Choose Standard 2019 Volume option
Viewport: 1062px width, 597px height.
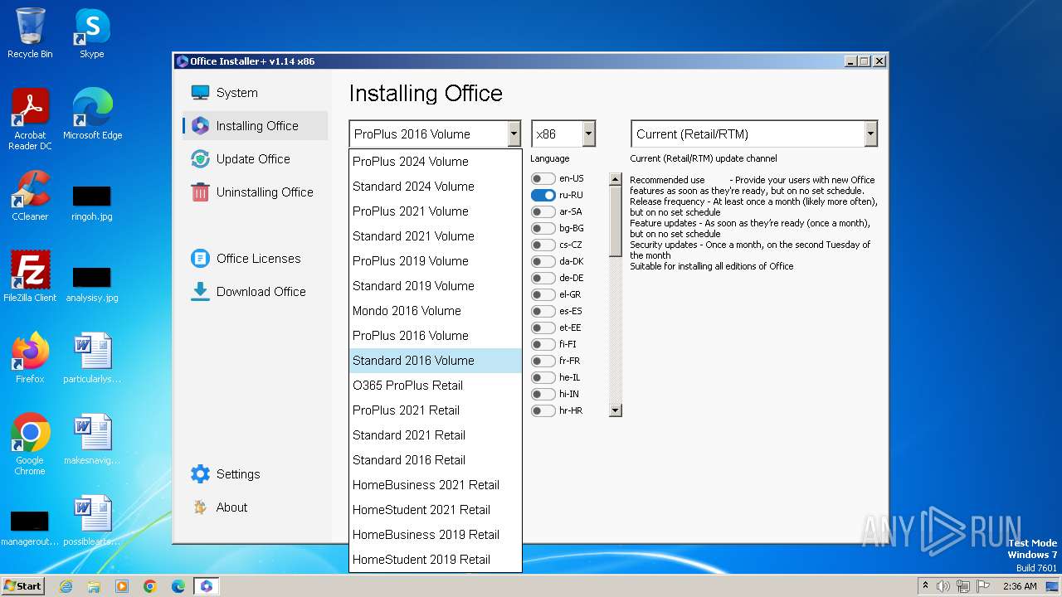pos(436,286)
